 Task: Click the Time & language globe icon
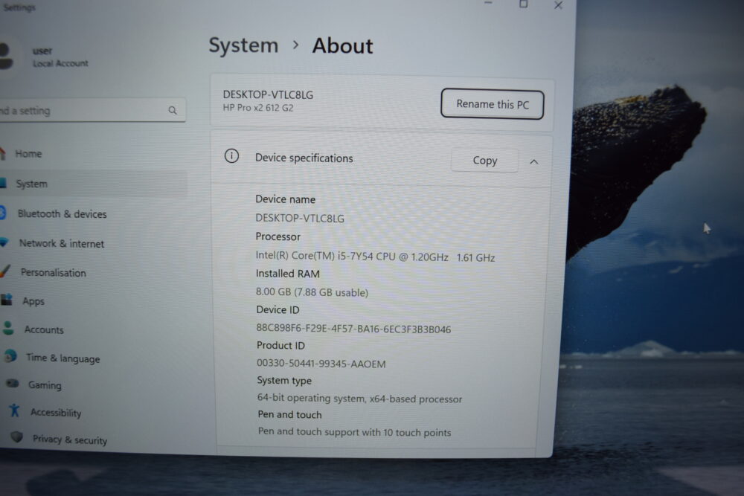(11, 355)
